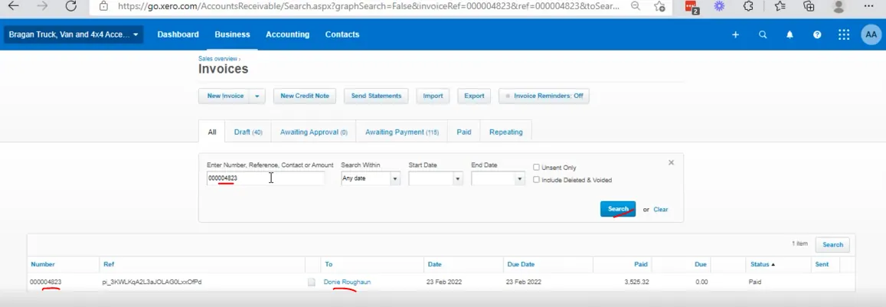Switch to the Paid tab

point(464,132)
